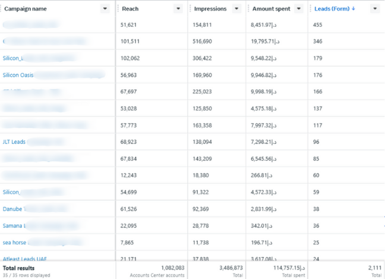
Task: Select the Reach value 56,963
Action: (128, 75)
